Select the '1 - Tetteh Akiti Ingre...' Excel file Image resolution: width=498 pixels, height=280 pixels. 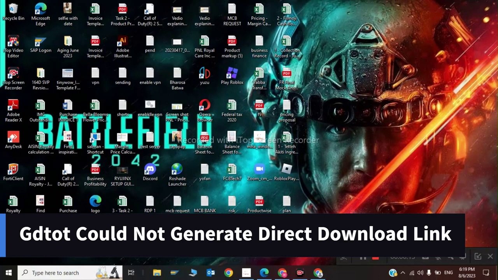point(286,143)
